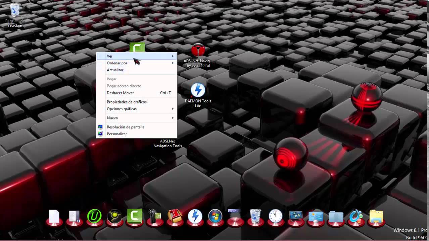
Task: Click the red T box dock icon
Action: pos(175,216)
